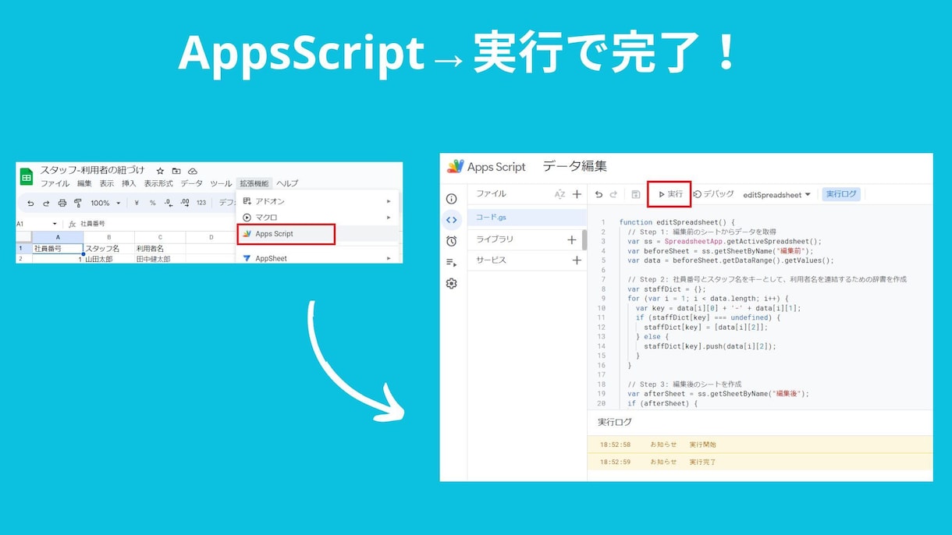Star the スタッフ-利用者の紐づけ spreadsheet
This screenshot has width=952, height=535.
click(160, 171)
